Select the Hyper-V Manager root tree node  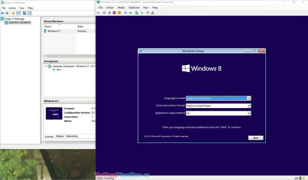point(15,19)
